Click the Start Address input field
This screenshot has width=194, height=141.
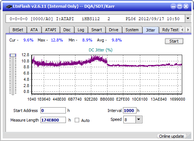coord(53,111)
